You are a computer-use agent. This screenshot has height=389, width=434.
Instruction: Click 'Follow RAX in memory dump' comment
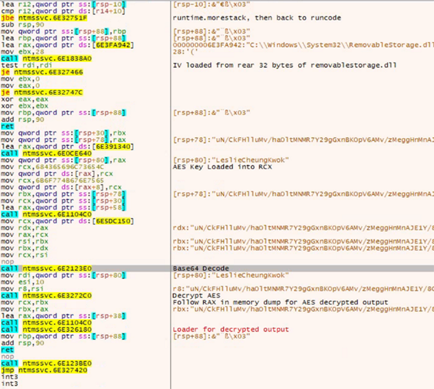[x=280, y=302]
